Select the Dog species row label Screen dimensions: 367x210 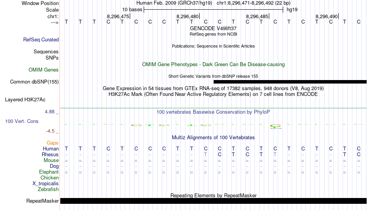point(54,166)
